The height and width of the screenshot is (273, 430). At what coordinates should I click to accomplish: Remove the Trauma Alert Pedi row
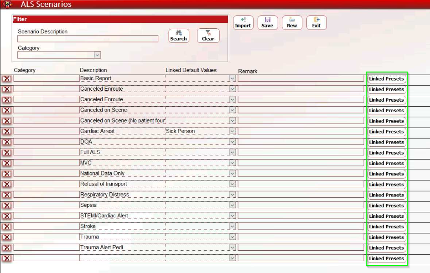(7, 247)
